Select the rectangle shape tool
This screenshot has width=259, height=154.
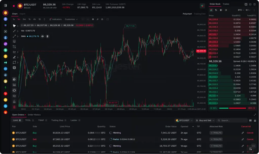click(14, 63)
